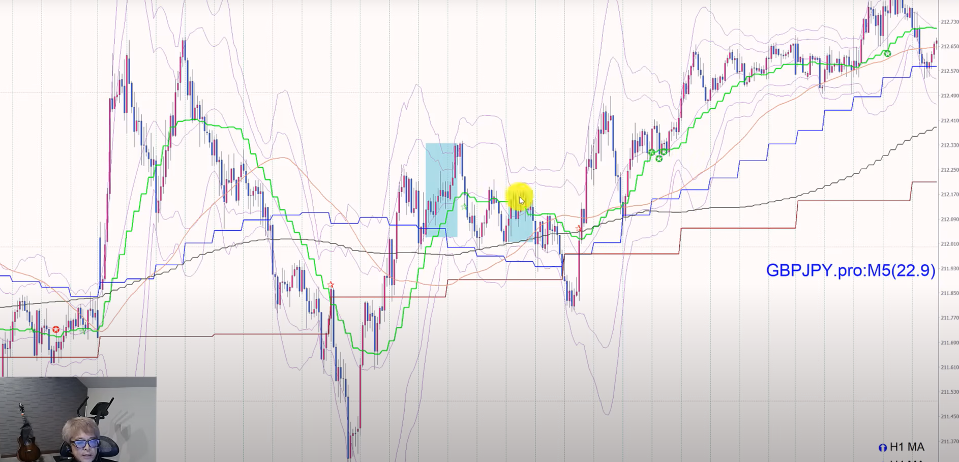Click the faint green outlined star beside the tall blue box

pos(464,207)
